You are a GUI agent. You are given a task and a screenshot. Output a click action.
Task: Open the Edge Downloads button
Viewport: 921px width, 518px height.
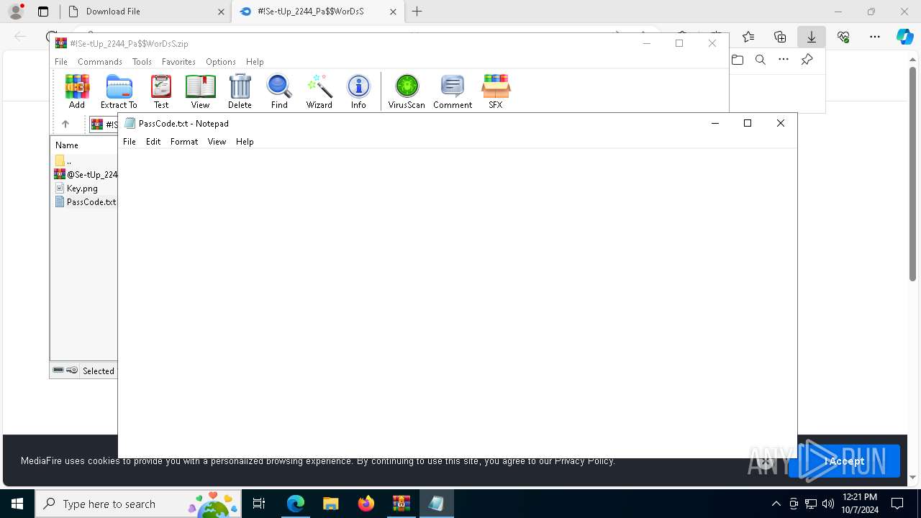[x=811, y=37]
